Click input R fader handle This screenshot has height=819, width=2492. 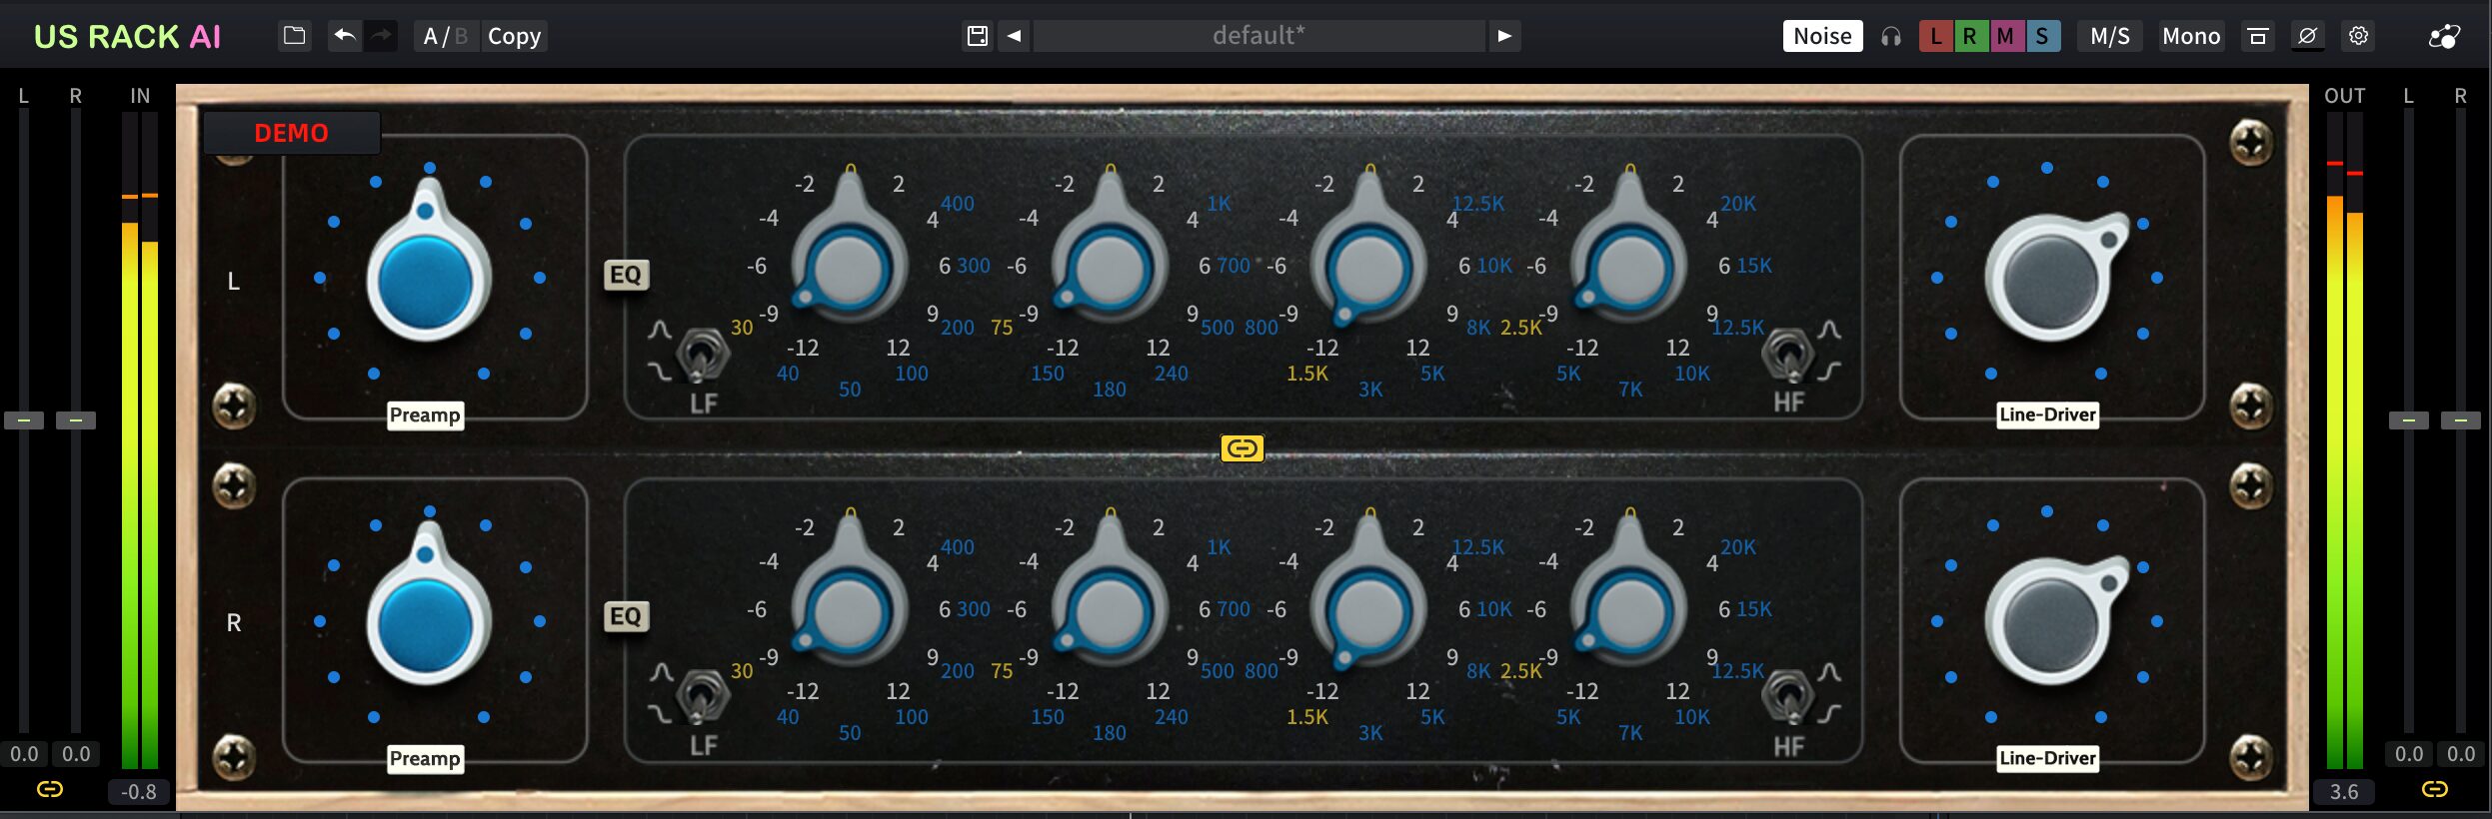click(76, 420)
